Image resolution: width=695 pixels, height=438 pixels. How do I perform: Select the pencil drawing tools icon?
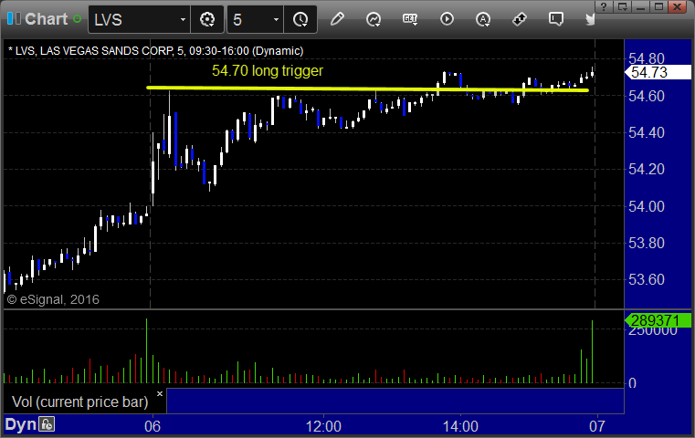[x=337, y=19]
